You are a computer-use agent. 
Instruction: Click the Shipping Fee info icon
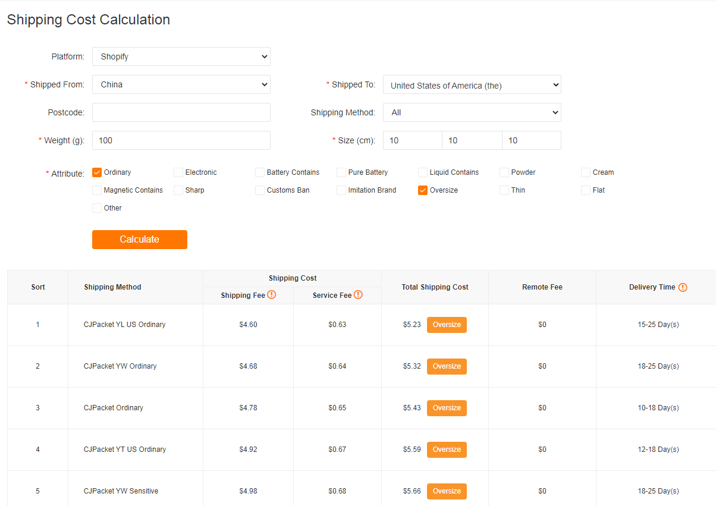point(272,295)
